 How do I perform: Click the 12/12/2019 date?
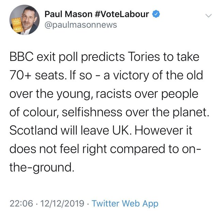coord(62,203)
